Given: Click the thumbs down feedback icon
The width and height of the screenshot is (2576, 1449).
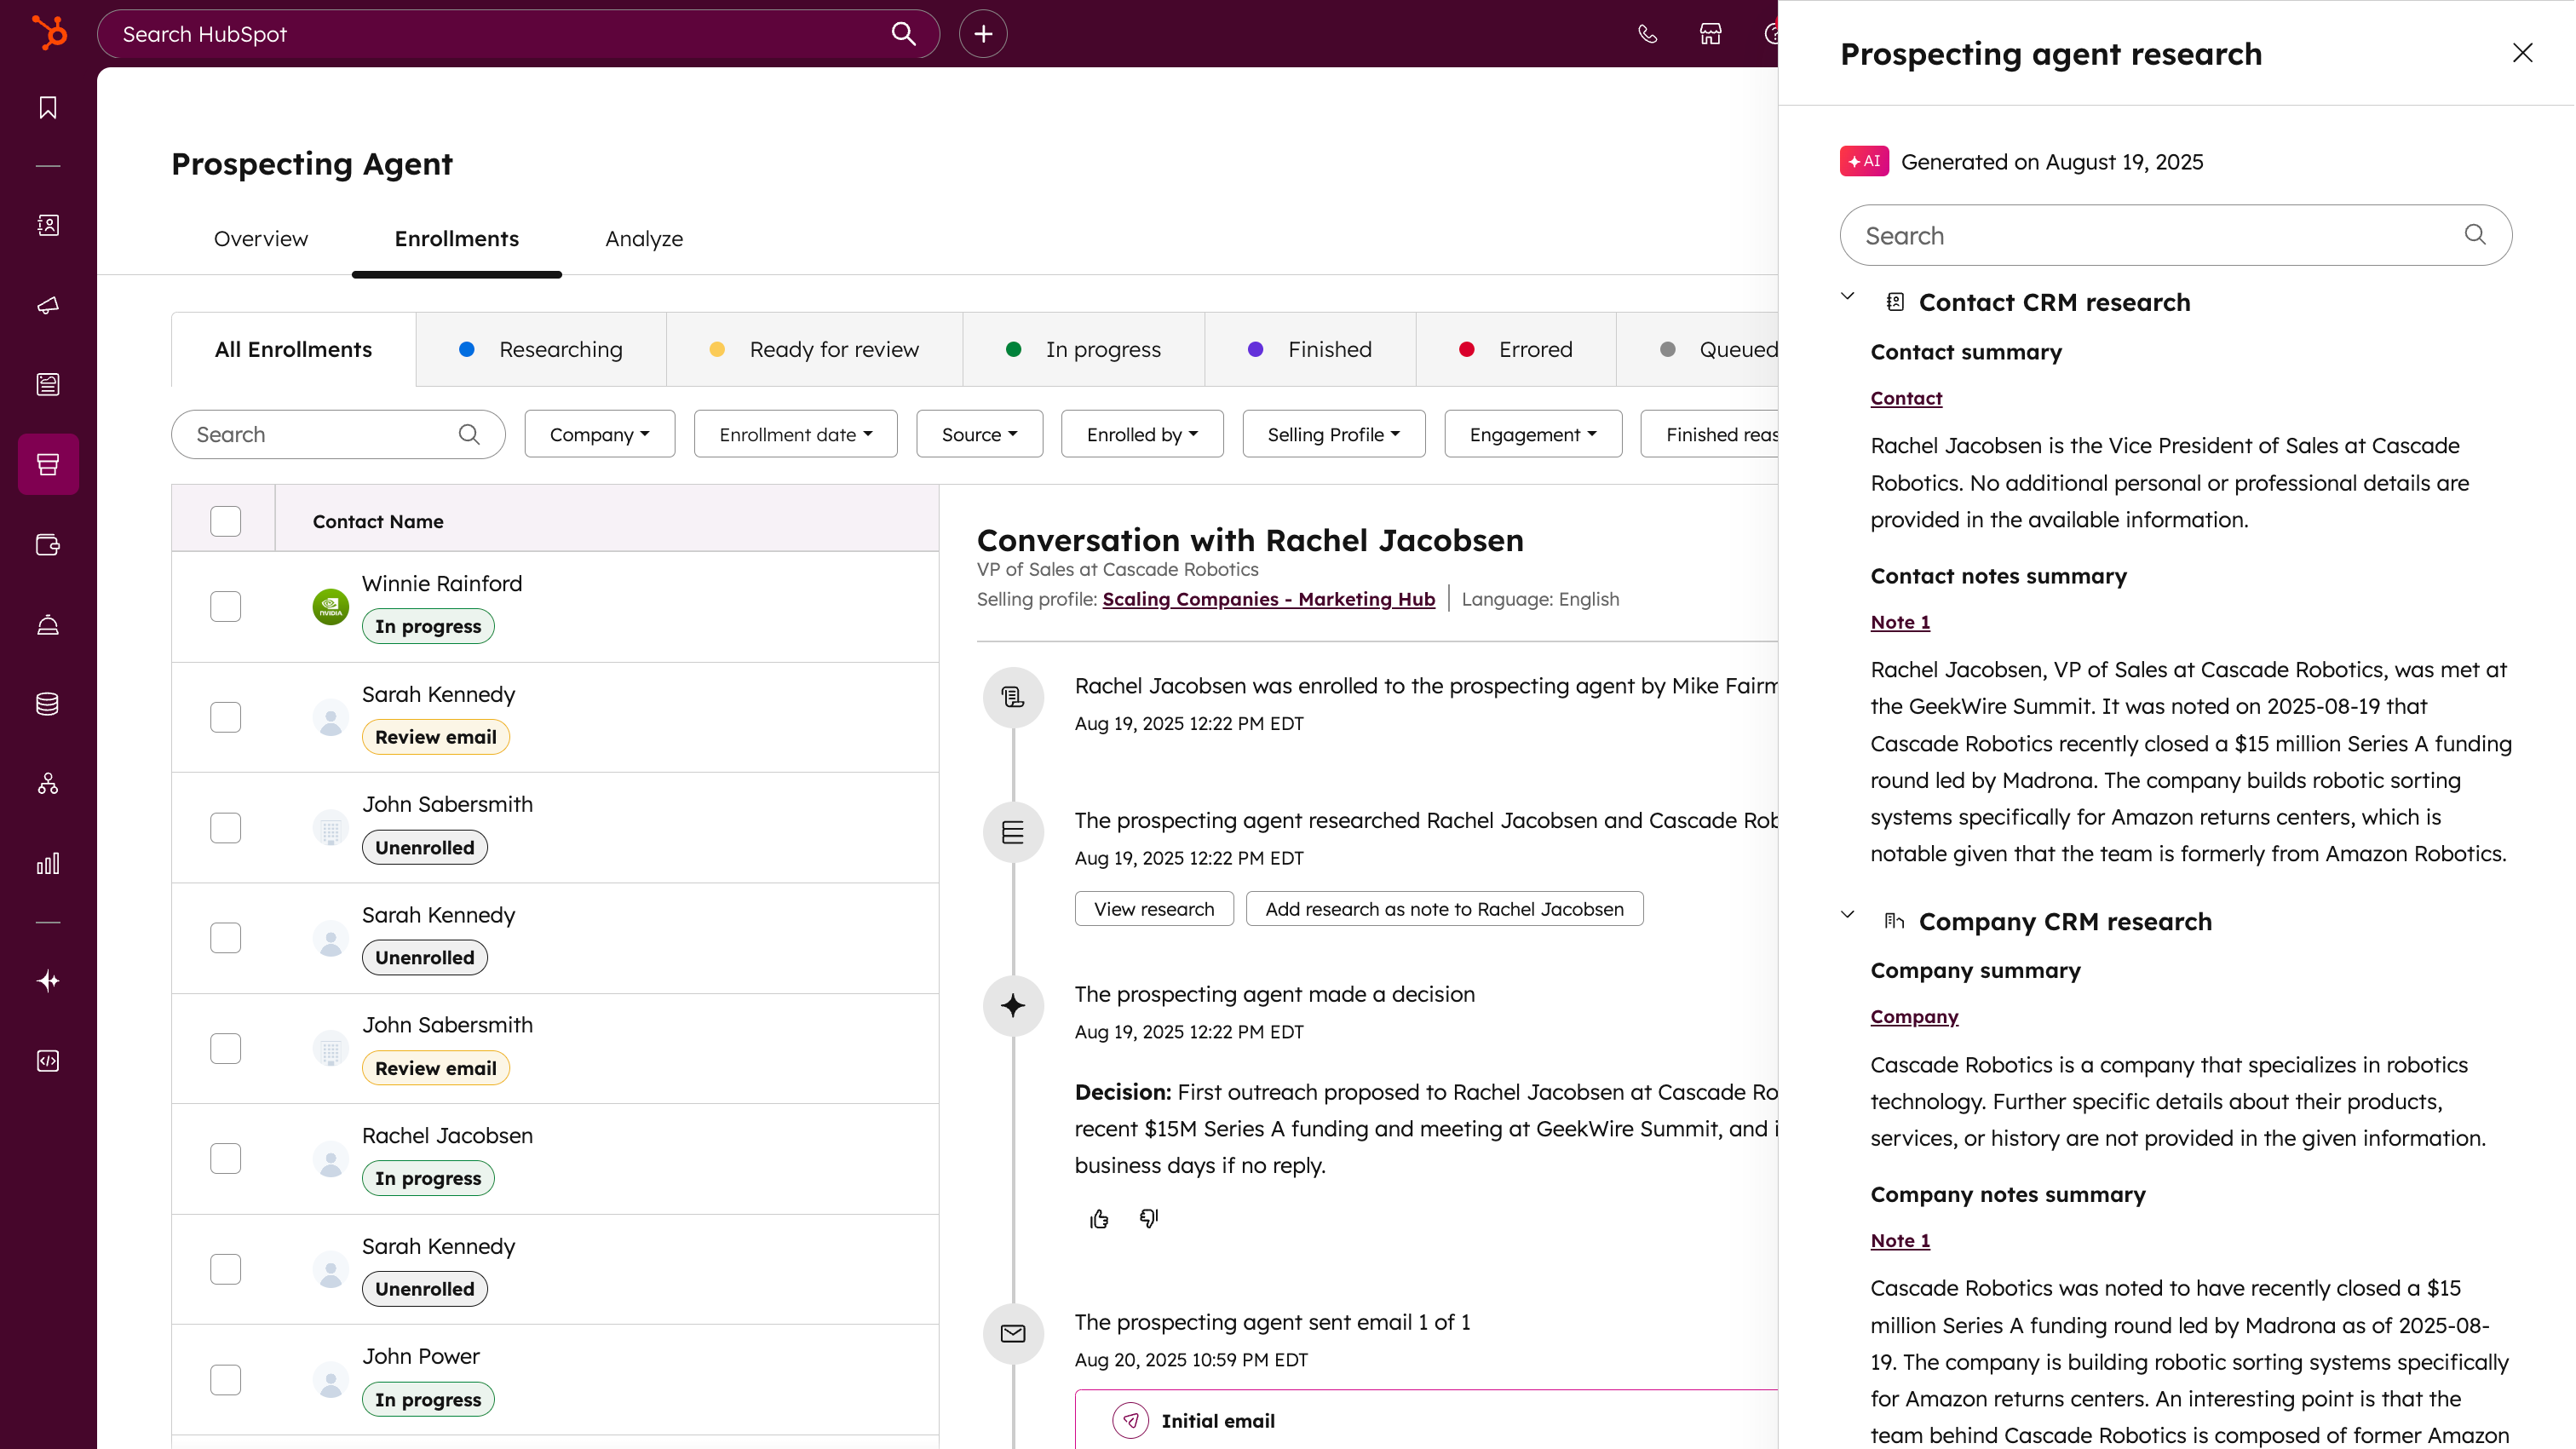Looking at the screenshot, I should coord(1148,1218).
